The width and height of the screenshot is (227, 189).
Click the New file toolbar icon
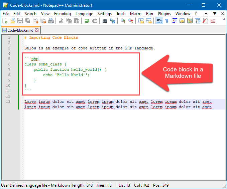pyautogui.click(x=5, y=21)
